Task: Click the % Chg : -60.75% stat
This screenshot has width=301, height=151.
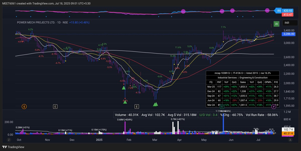Action: coord(232,115)
